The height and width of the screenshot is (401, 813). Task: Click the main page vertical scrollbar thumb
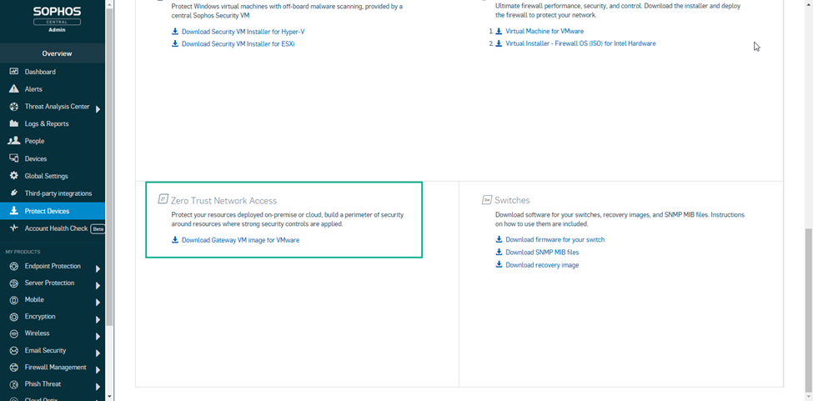(x=809, y=311)
